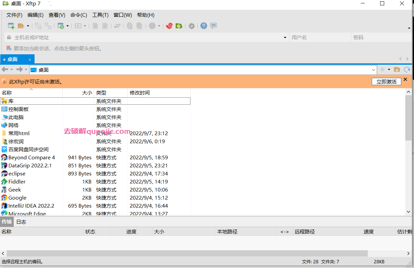Click the grey globe icon in toolbar
414x268 pixels.
click(152, 26)
